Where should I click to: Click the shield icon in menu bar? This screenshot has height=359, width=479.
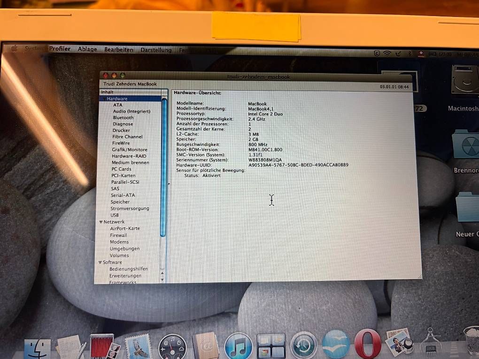[x=377, y=54]
